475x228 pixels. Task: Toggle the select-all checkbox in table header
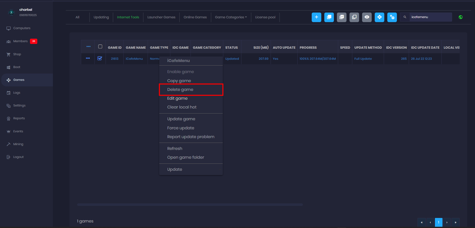pos(100,46)
